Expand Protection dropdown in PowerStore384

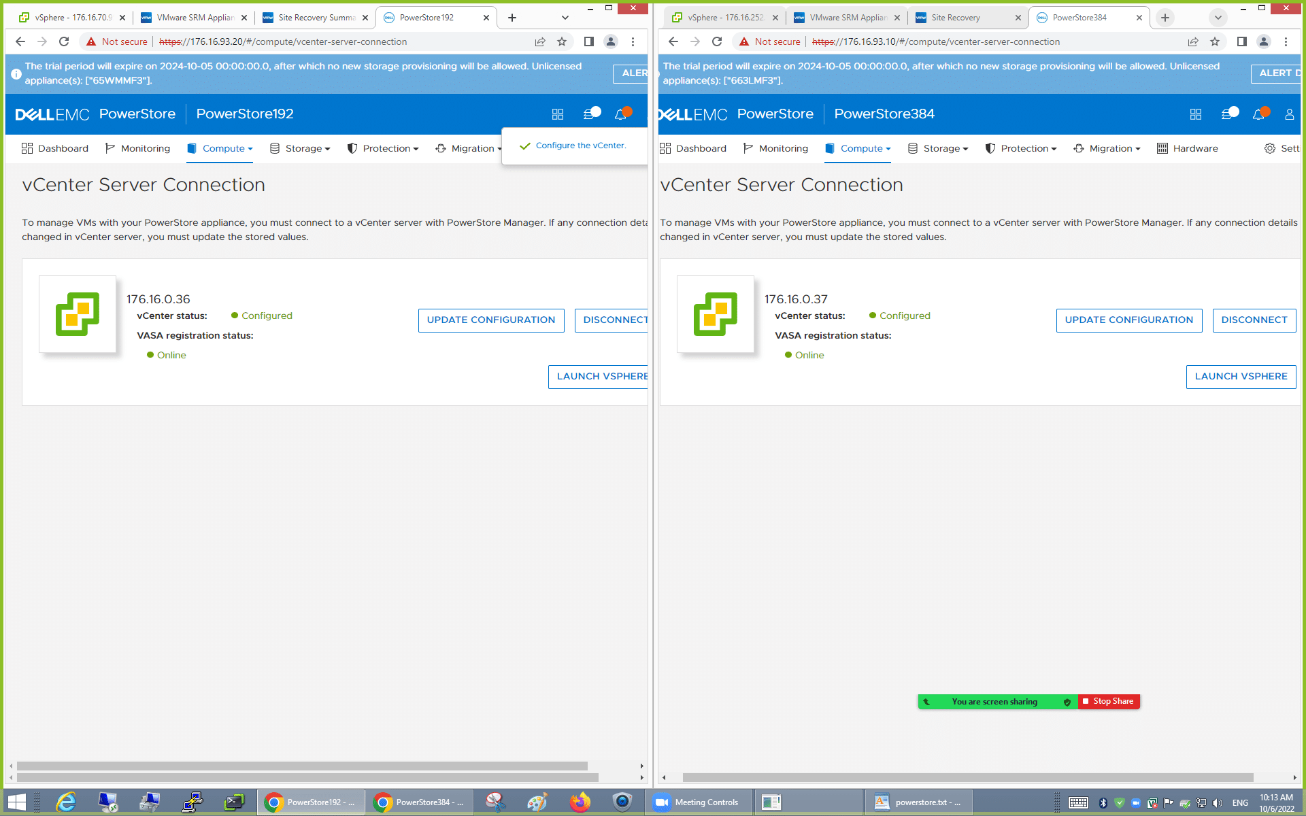[x=1021, y=148]
